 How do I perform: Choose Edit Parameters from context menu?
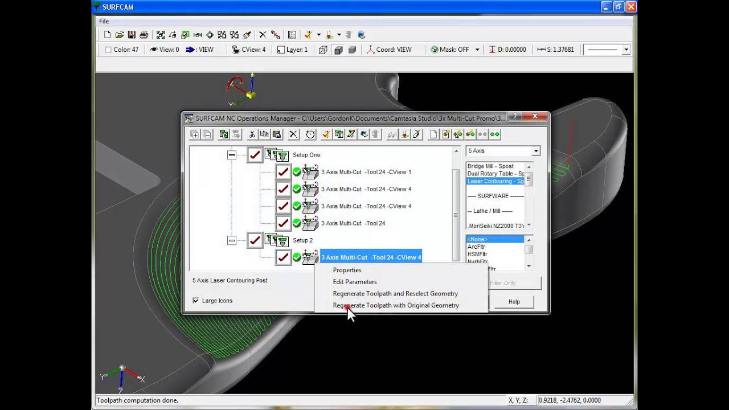coord(355,282)
